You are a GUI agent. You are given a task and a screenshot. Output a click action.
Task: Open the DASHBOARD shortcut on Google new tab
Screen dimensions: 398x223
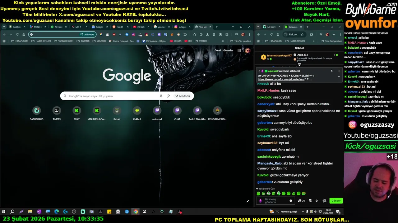(x=36, y=113)
